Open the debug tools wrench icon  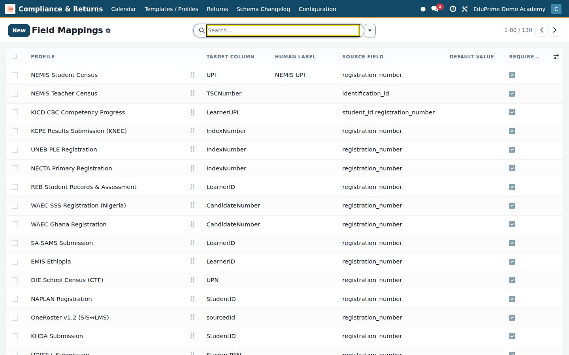465,9
